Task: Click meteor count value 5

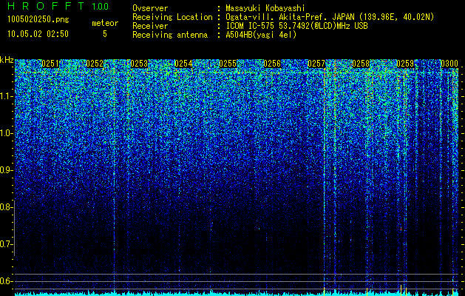Action: click(x=105, y=34)
